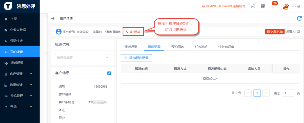Switch to the 通话记录 tab
The width and height of the screenshot is (304, 123).
(x=131, y=47)
